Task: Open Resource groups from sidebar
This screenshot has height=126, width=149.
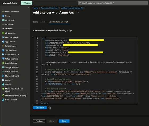Action: 10,37
